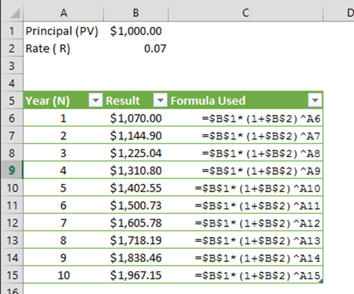Select formula cell ending in ^A15
This screenshot has width=354, height=294.
246,275
